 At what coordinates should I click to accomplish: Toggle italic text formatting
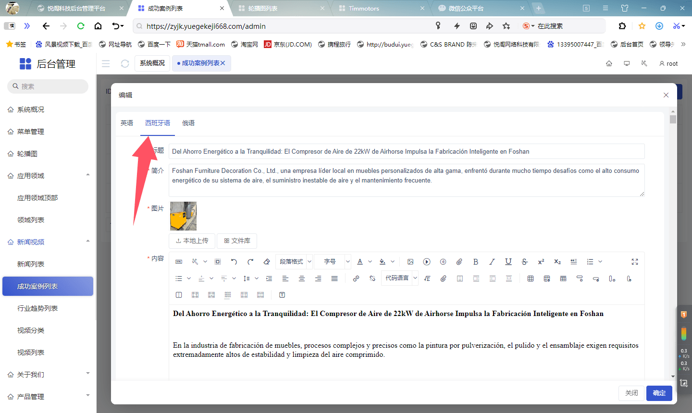[492, 262]
